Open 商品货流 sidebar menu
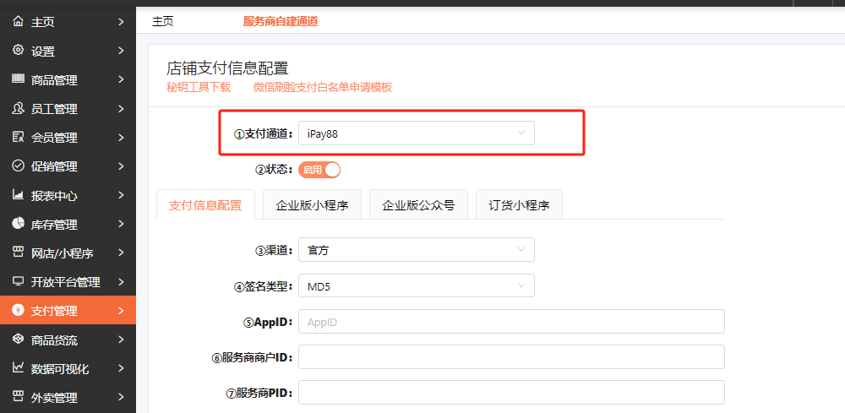This screenshot has width=845, height=413. tap(68, 340)
